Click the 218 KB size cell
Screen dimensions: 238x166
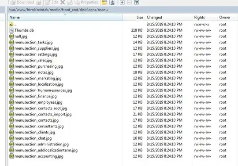137,30
